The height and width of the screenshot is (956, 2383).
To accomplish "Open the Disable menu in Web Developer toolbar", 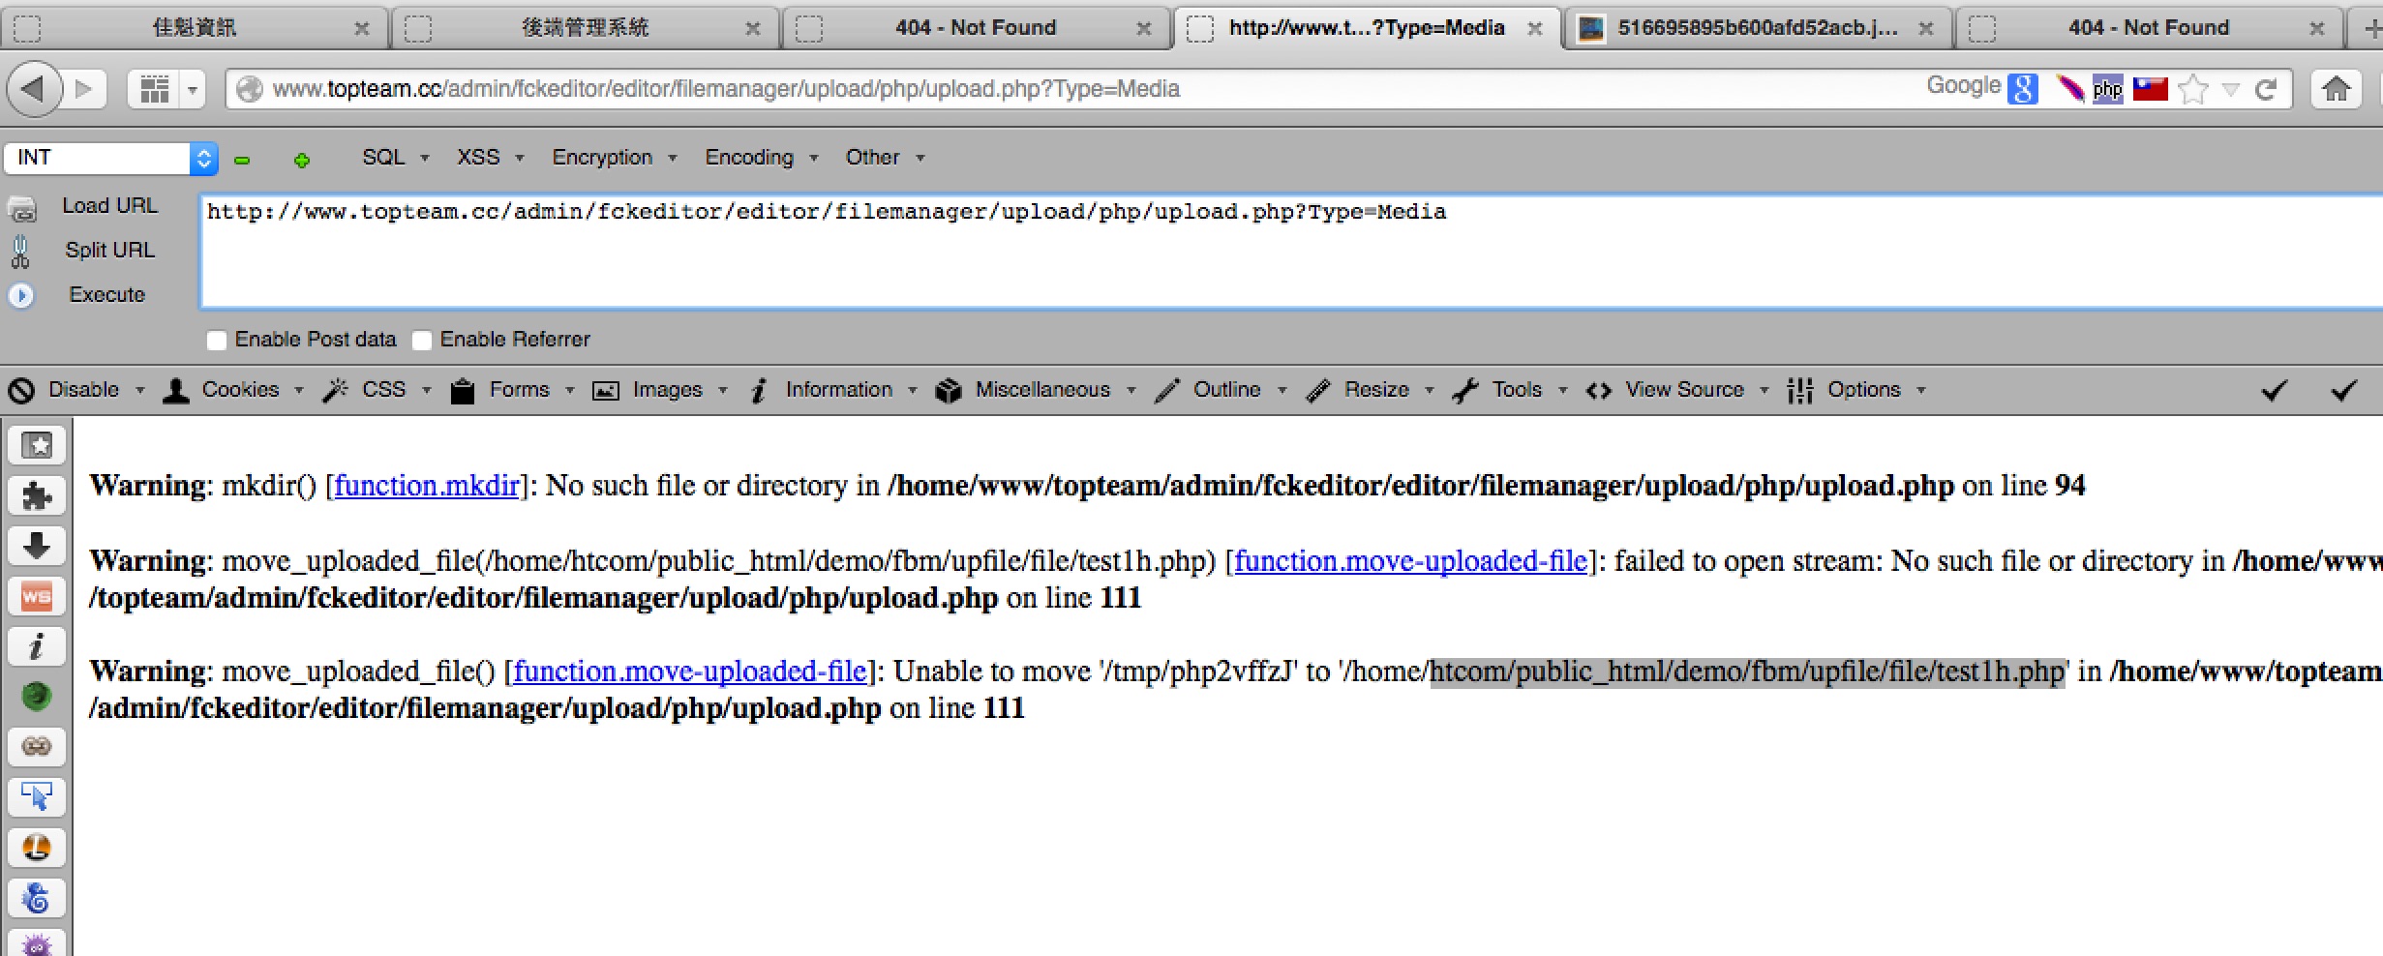I will coord(77,390).
